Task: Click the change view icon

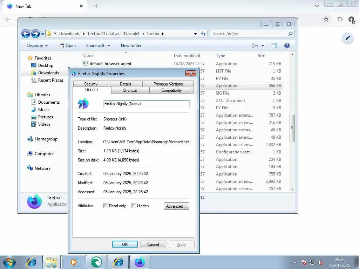Action: tap(255, 46)
